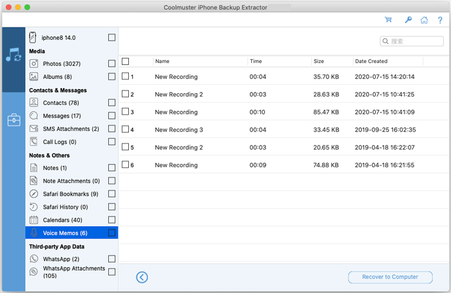
Task: Click the SMS Attachments envelope icon
Action: coord(34,129)
